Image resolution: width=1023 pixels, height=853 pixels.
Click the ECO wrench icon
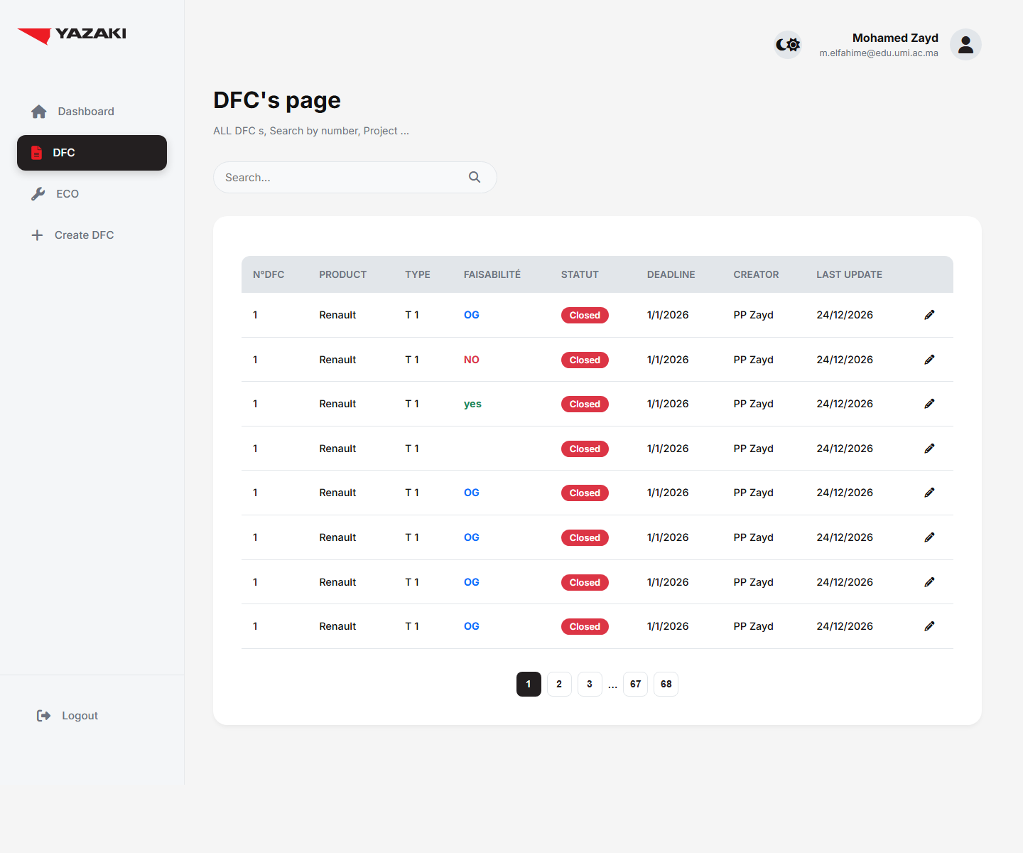(38, 194)
